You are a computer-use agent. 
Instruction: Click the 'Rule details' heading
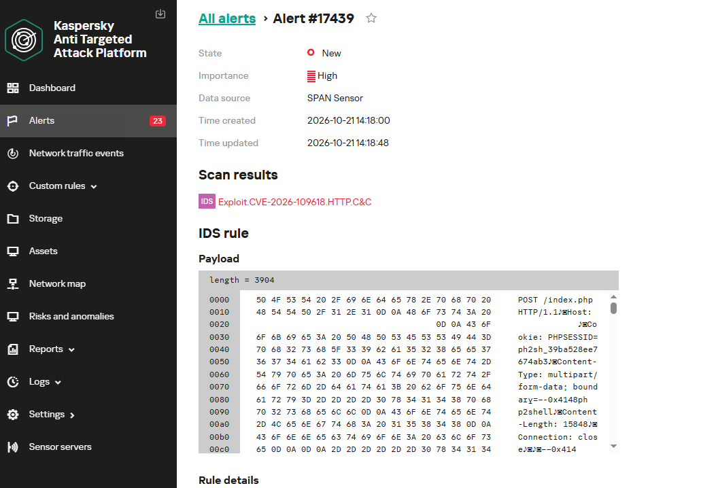click(228, 481)
